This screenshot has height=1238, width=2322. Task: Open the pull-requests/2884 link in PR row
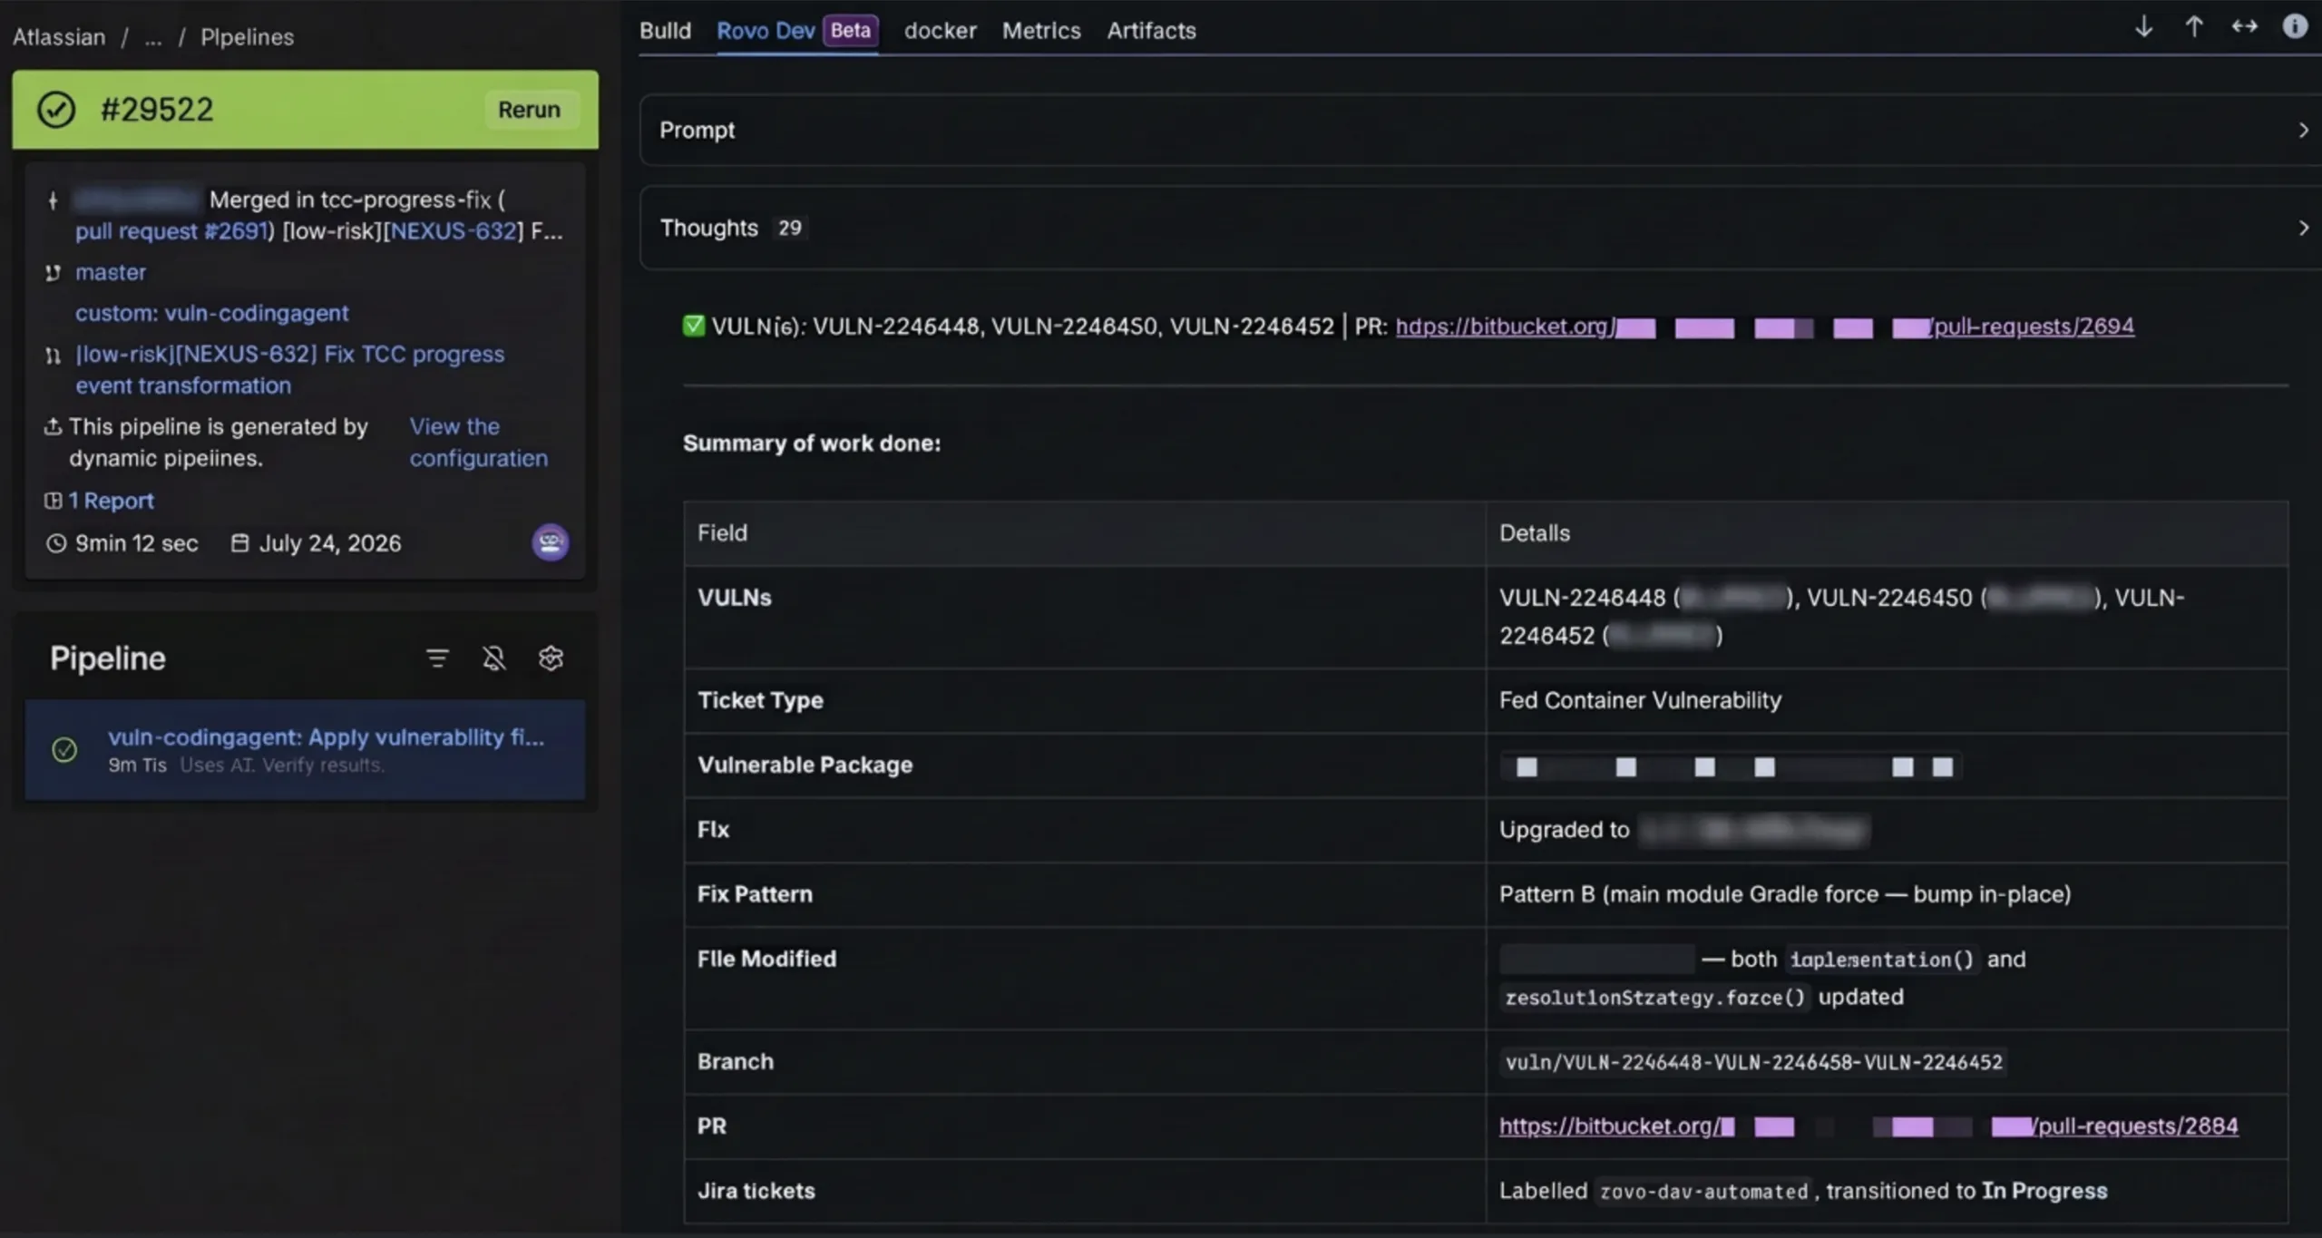(x=1868, y=1126)
